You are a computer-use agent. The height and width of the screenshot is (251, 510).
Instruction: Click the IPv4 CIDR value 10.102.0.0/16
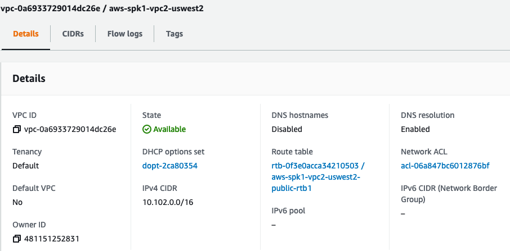click(168, 202)
